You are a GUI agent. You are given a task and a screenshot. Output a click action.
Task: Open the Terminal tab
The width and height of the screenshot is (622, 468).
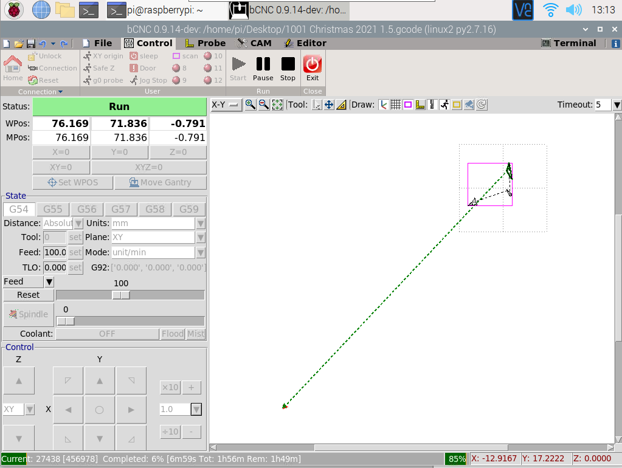click(569, 43)
